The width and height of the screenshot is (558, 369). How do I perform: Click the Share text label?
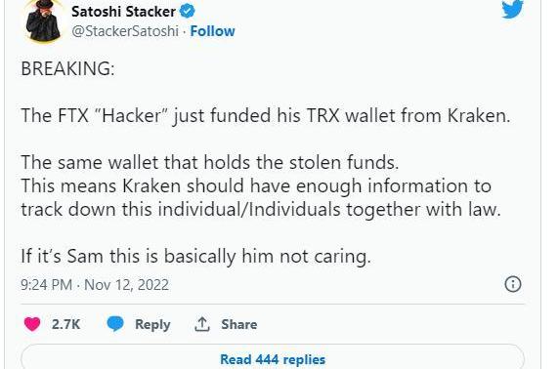point(238,324)
